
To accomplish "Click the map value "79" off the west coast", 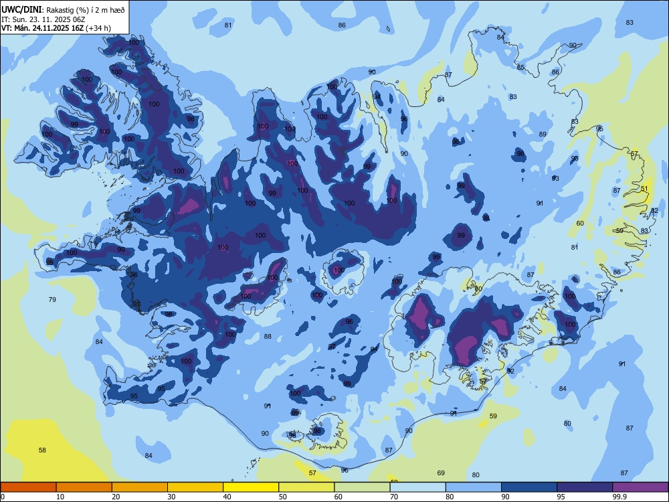I will [52, 299].
